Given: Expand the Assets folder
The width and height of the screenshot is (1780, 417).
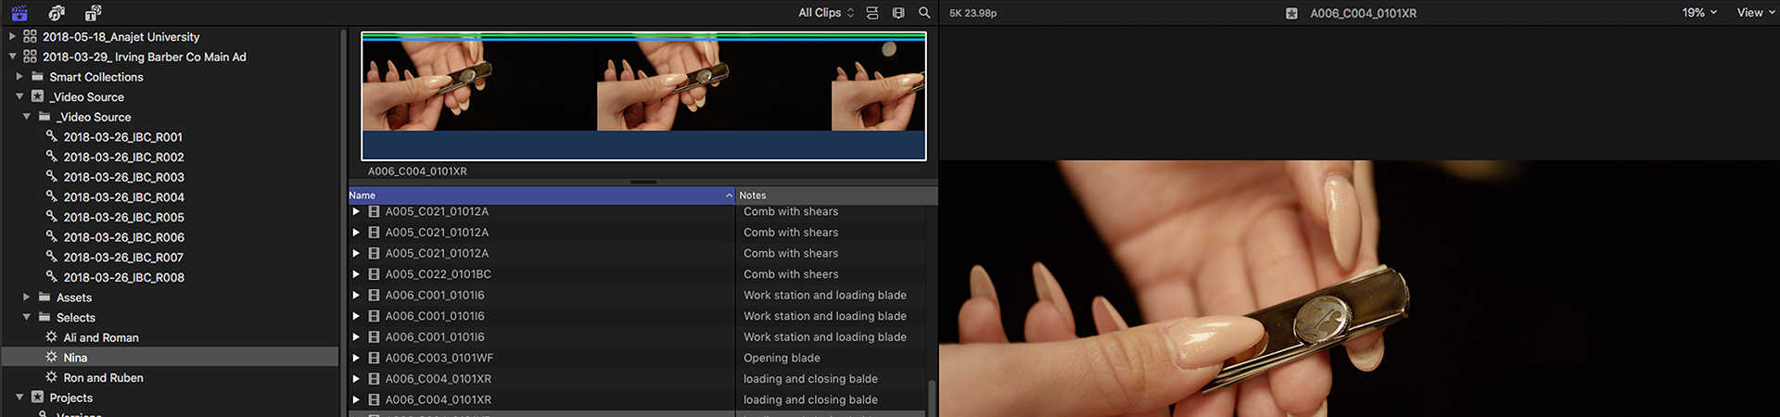Looking at the screenshot, I should tap(27, 297).
